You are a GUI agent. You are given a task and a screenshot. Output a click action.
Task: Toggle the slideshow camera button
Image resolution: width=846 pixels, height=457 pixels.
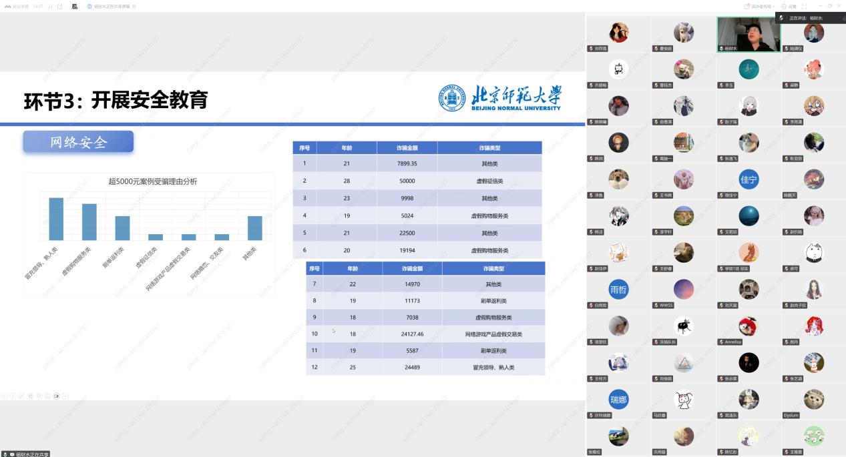coord(56,396)
